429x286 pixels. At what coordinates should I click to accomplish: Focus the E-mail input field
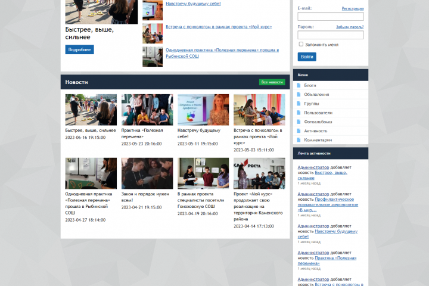point(331,17)
